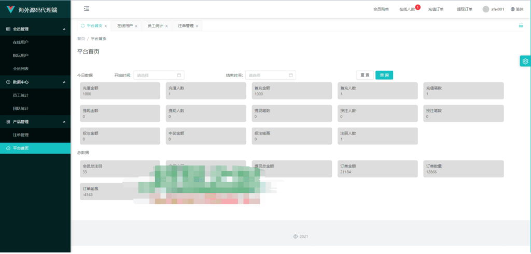Open 充值订单 in the top bar

point(436,9)
